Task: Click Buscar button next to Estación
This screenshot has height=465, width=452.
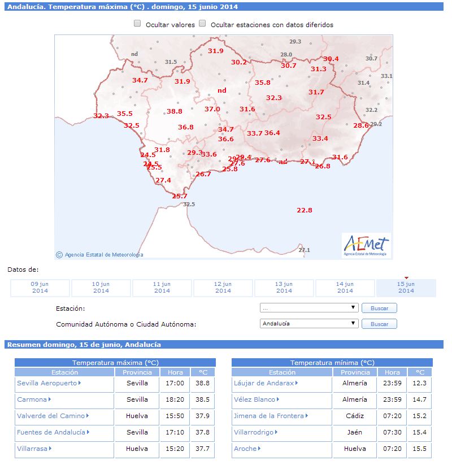Action: [379, 308]
